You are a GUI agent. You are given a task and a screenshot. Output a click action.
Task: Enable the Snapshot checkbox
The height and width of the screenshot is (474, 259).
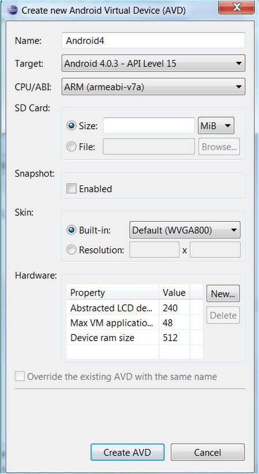72,189
